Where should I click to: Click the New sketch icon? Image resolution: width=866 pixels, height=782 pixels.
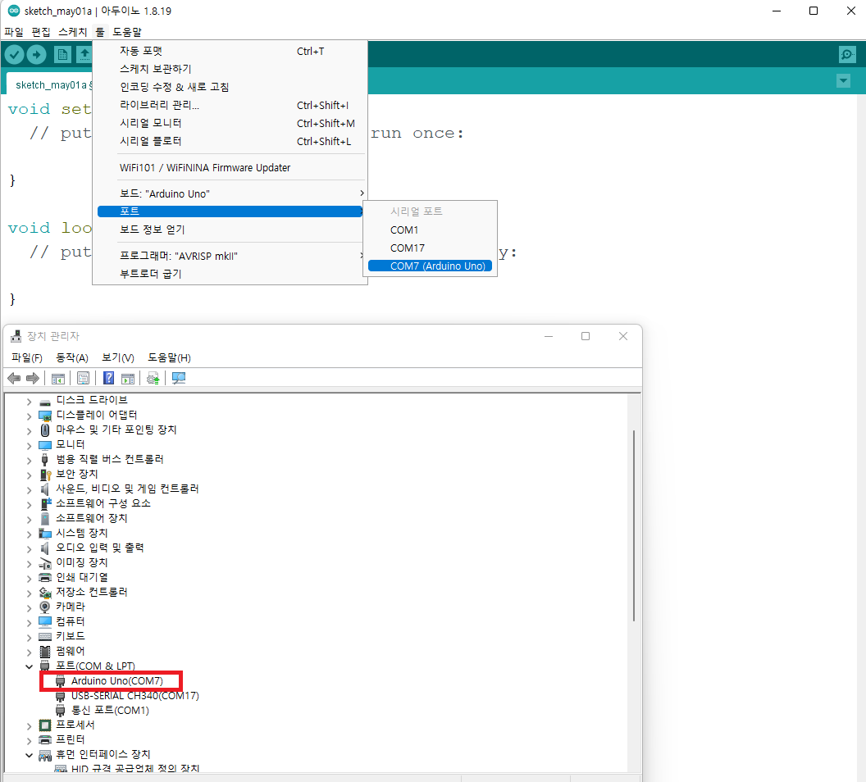62,55
